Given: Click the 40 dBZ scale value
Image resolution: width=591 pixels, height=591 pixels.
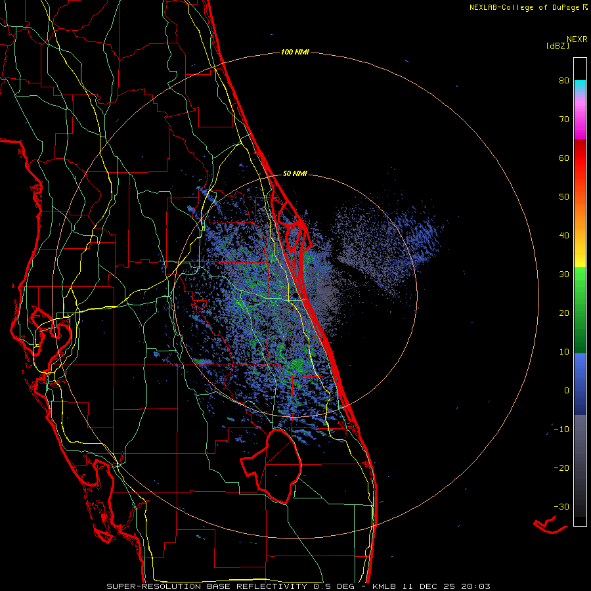Looking at the screenshot, I should point(564,236).
